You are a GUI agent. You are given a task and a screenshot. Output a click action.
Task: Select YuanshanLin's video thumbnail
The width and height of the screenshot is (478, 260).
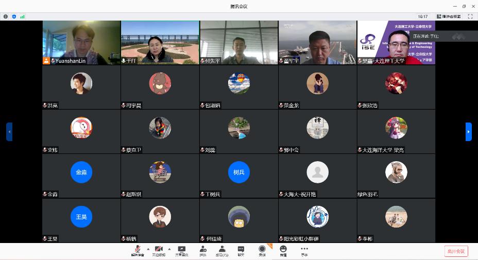coord(81,42)
